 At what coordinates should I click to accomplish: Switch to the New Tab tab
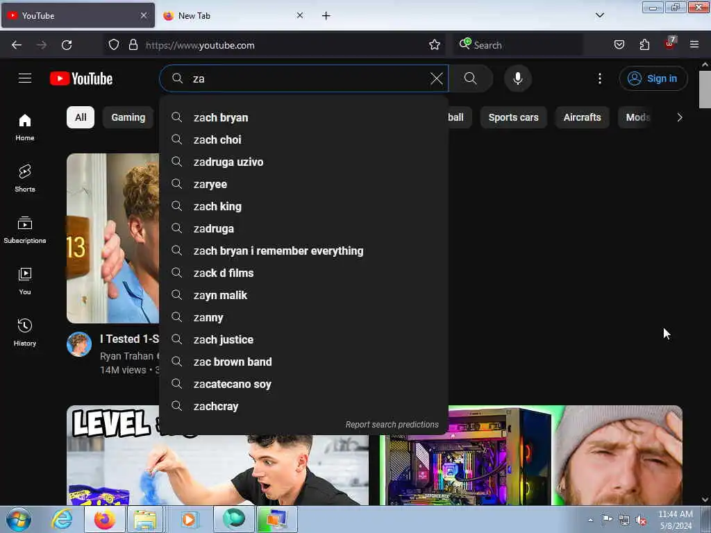[x=233, y=16]
